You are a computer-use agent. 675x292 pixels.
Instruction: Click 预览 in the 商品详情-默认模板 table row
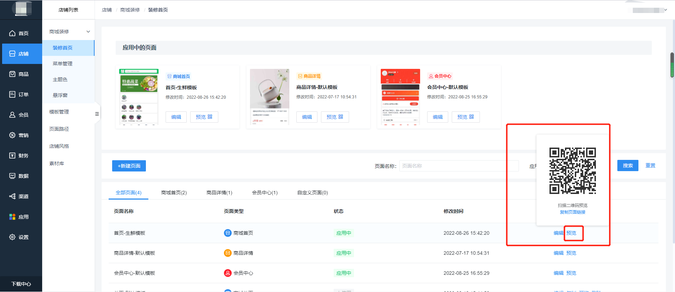pyautogui.click(x=571, y=253)
